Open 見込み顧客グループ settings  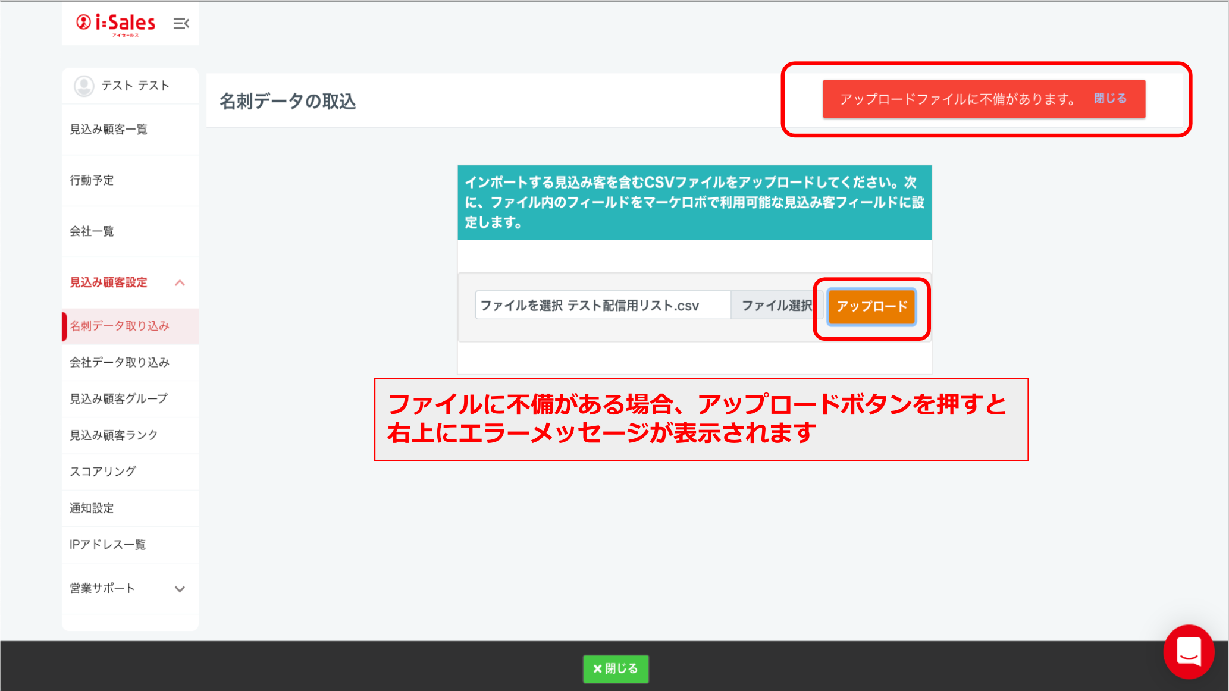[119, 398]
